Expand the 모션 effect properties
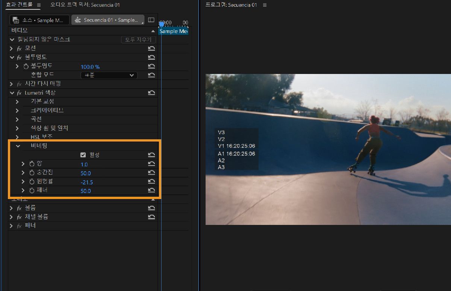This screenshot has width=451, height=291. coord(11,48)
